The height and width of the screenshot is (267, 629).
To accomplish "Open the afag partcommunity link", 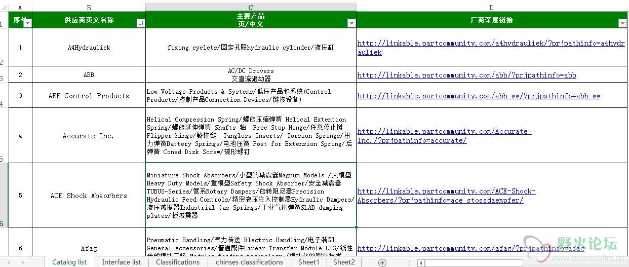I will tap(470, 249).
